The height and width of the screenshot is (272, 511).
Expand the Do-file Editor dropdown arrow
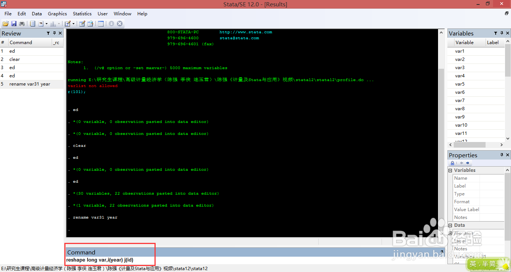point(73,24)
